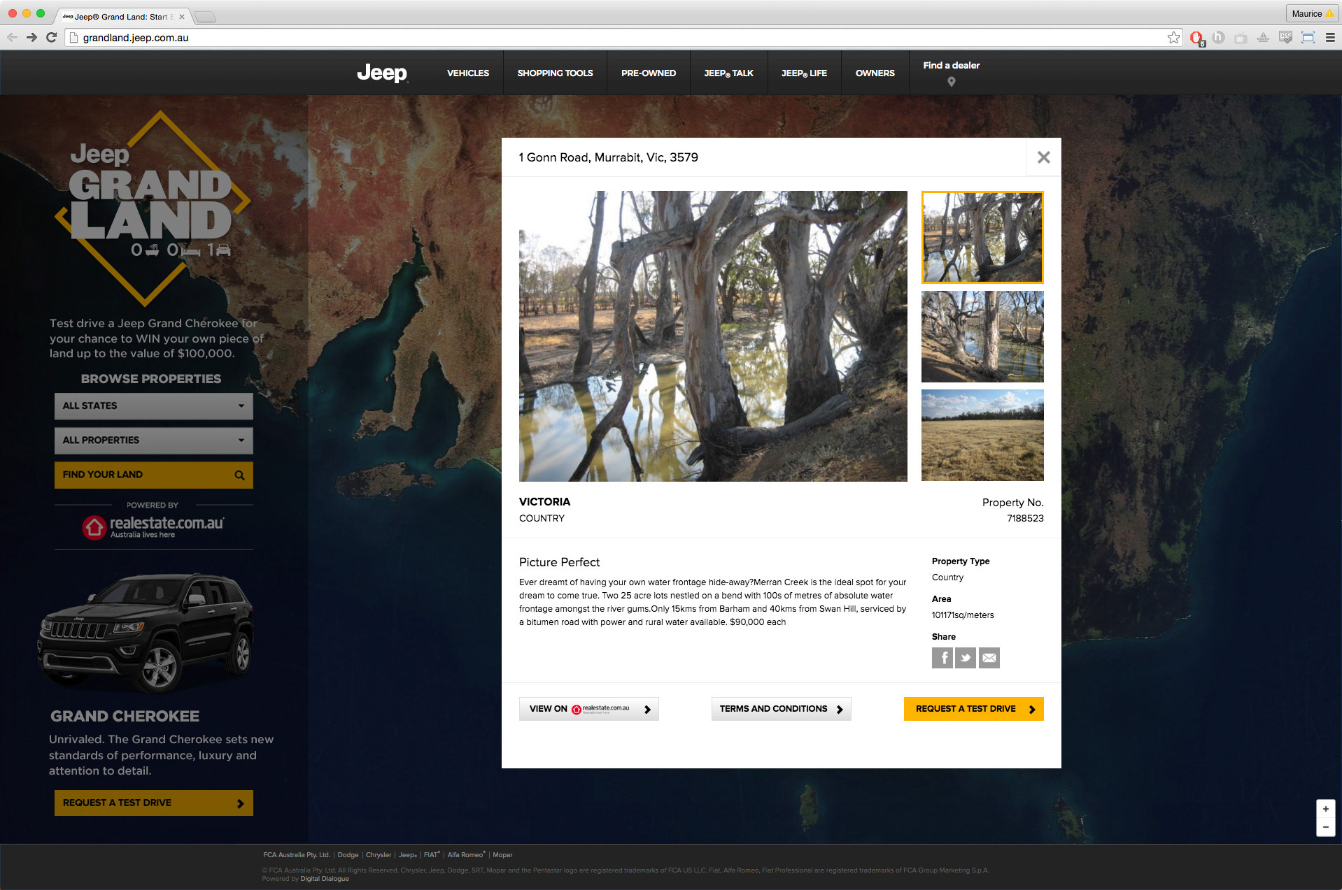This screenshot has height=890, width=1342.
Task: Click the Grand Land diamond logo
Action: [x=153, y=208]
